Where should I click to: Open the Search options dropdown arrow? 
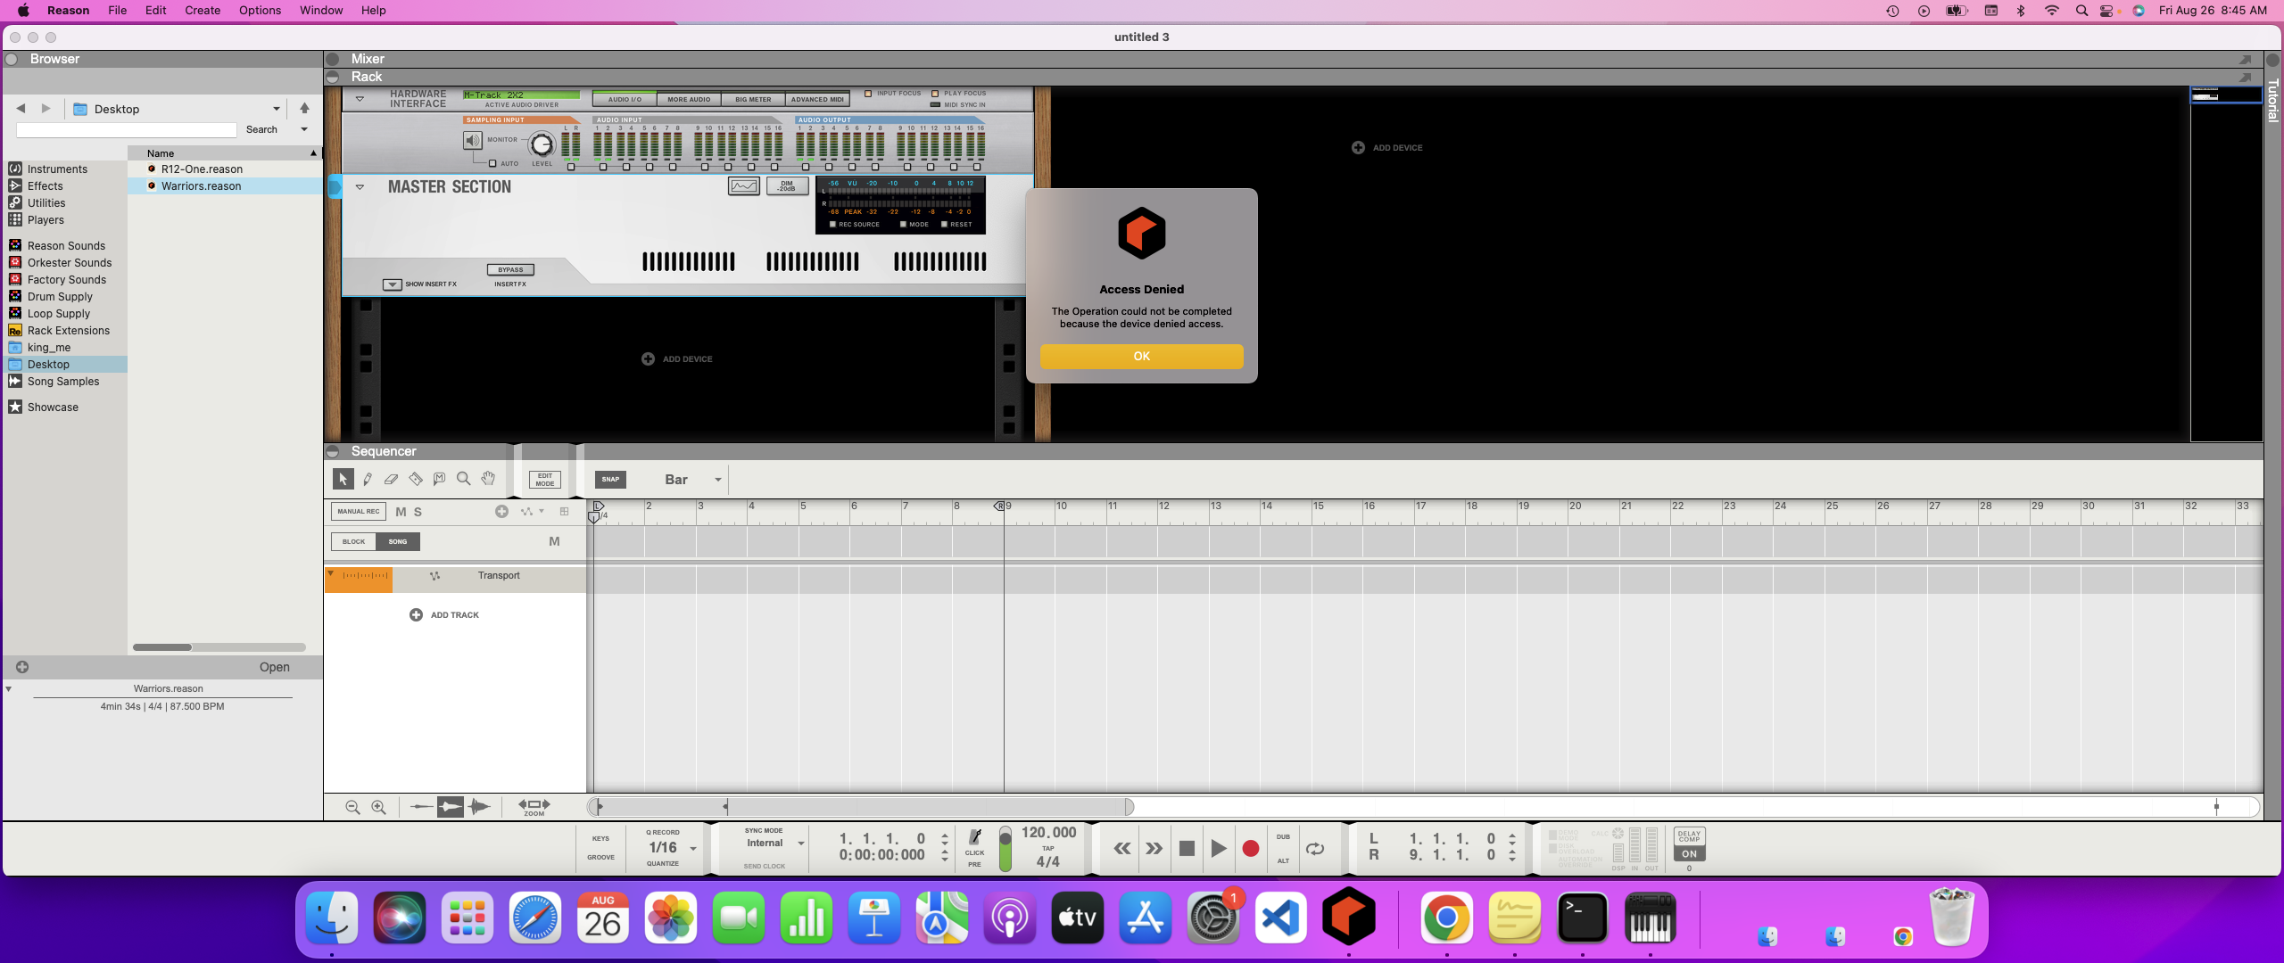click(304, 130)
